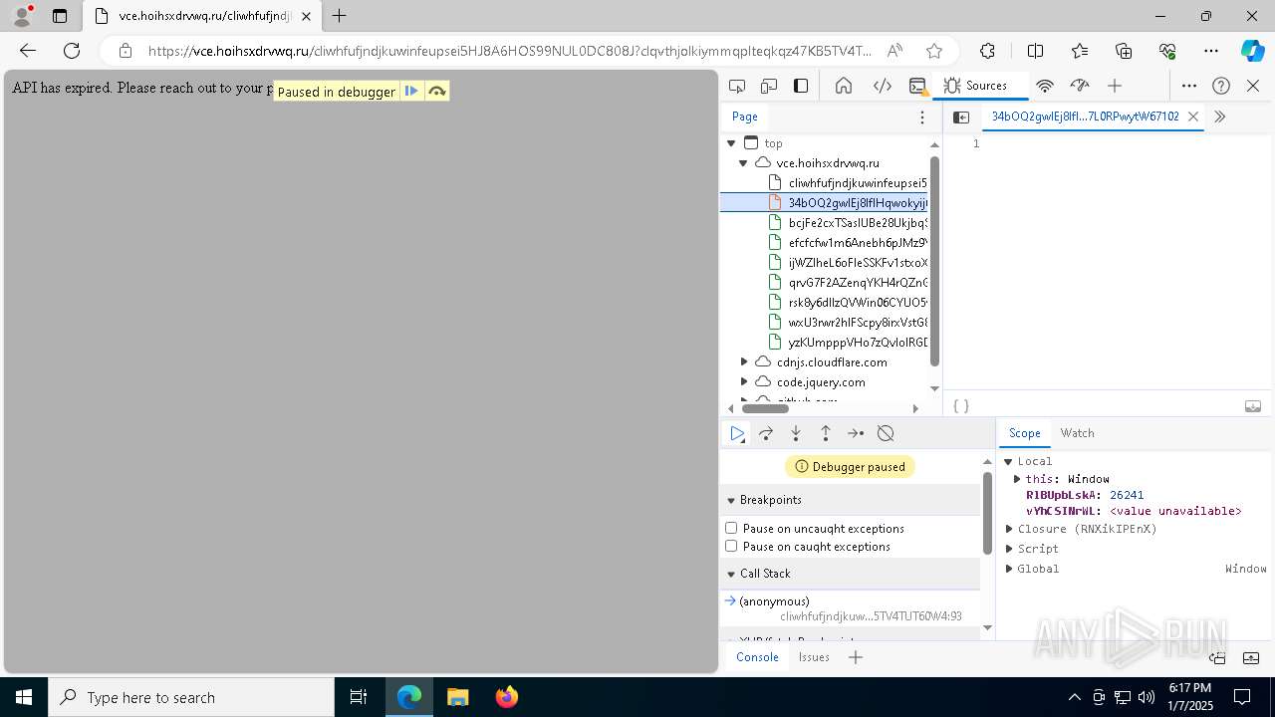Collapse the Local scope section
Image resolution: width=1275 pixels, height=717 pixels.
click(1008, 461)
